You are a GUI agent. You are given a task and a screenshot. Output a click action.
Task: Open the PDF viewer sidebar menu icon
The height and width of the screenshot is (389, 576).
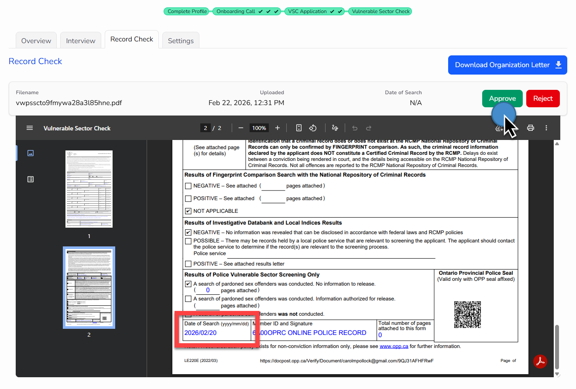click(30, 128)
